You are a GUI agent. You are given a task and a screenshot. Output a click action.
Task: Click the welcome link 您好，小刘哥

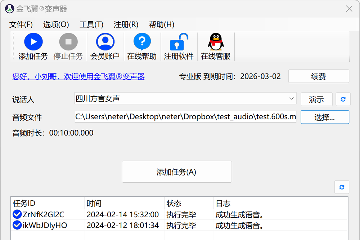click(78, 76)
